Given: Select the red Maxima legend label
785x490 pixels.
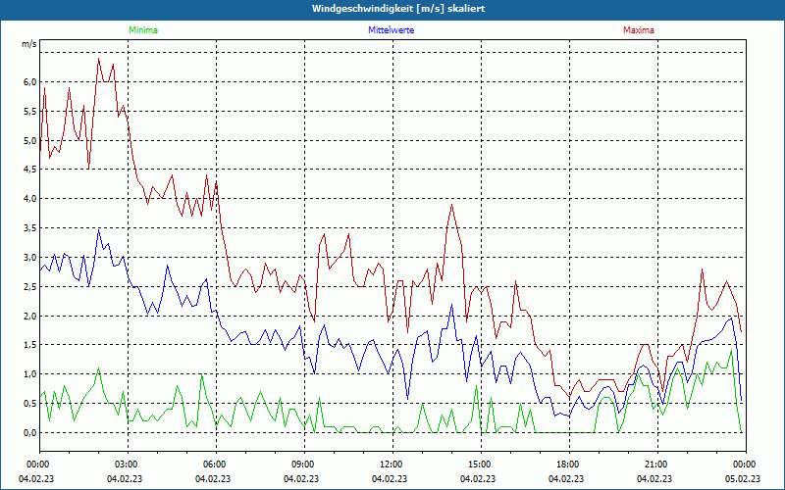Looking at the screenshot, I should tap(639, 30).
